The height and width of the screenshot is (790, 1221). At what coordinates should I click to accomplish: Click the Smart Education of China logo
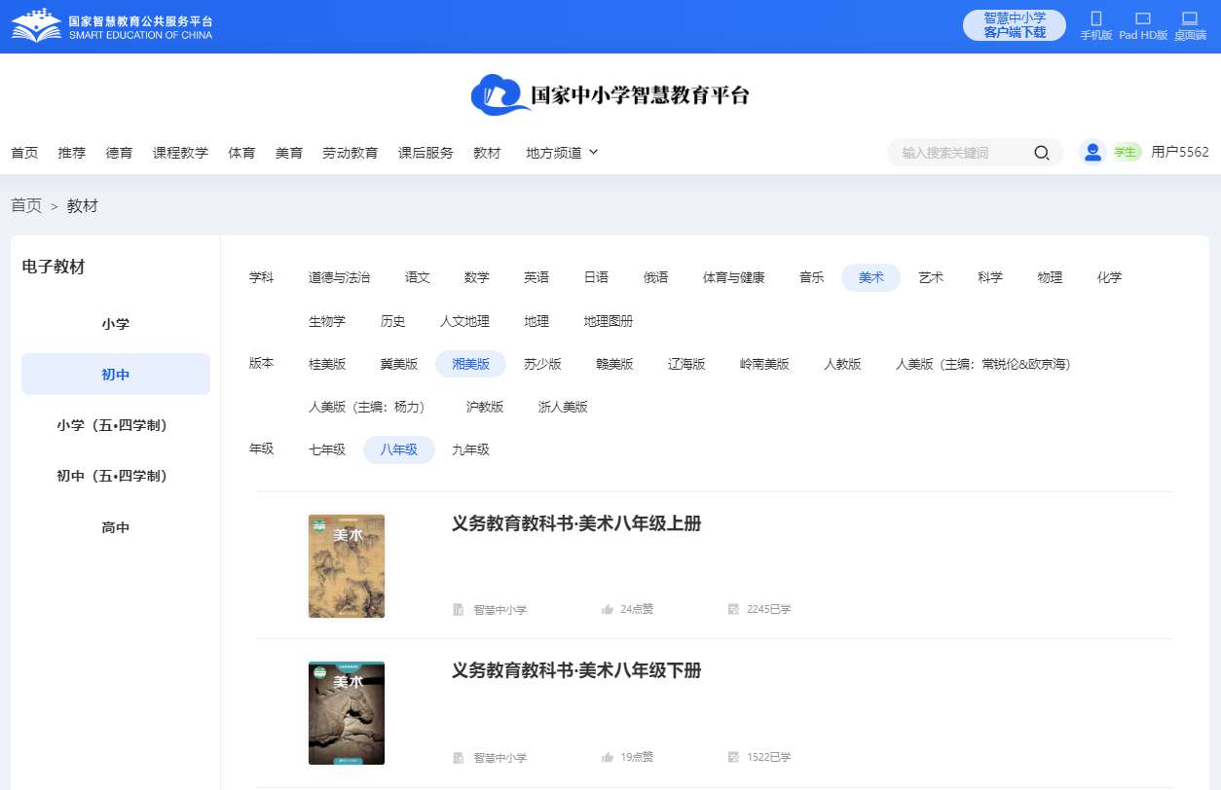coord(112,26)
